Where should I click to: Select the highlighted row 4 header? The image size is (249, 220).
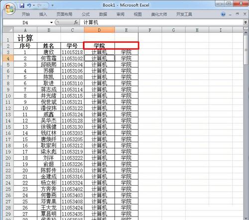point(8,58)
